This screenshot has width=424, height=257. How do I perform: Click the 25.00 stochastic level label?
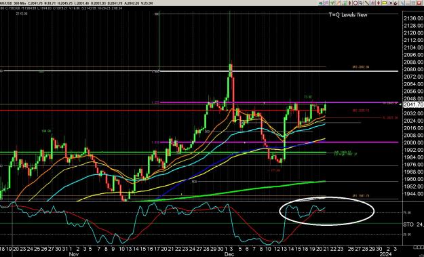[407, 235]
